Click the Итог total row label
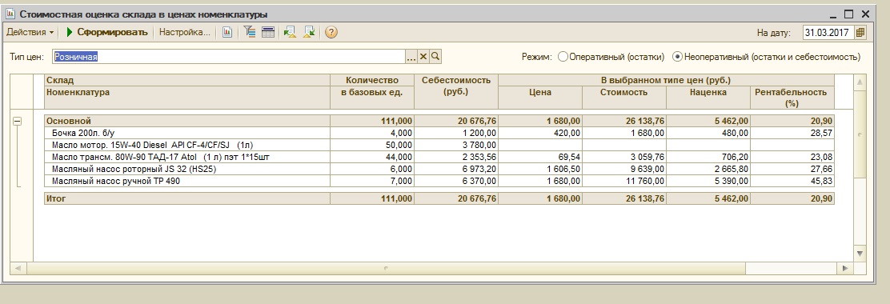This screenshot has width=890, height=304. tap(56, 198)
